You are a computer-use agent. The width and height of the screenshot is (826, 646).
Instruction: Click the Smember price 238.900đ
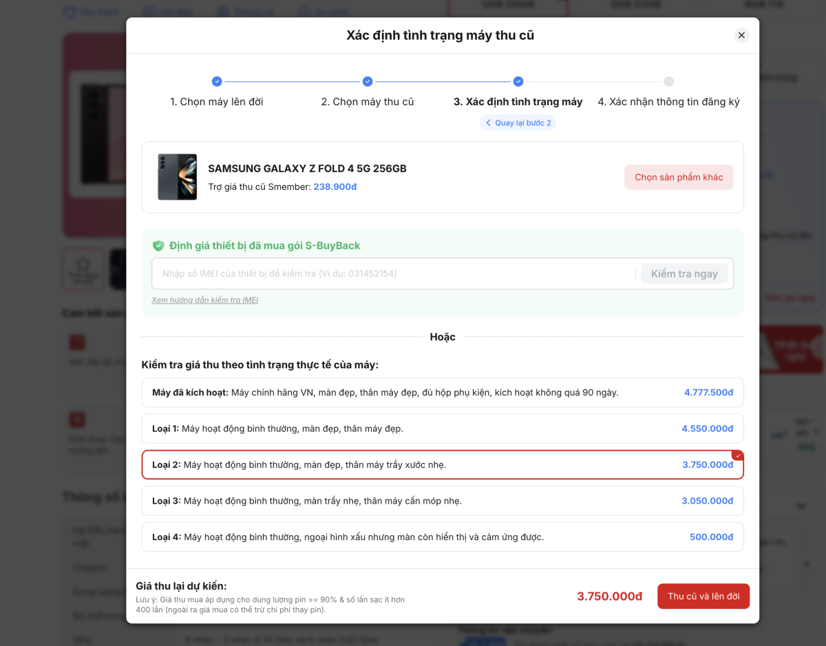point(335,186)
